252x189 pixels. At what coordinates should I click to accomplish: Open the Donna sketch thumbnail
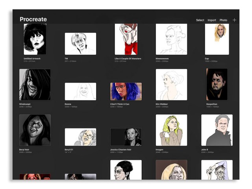pyautogui.click(x=80, y=91)
